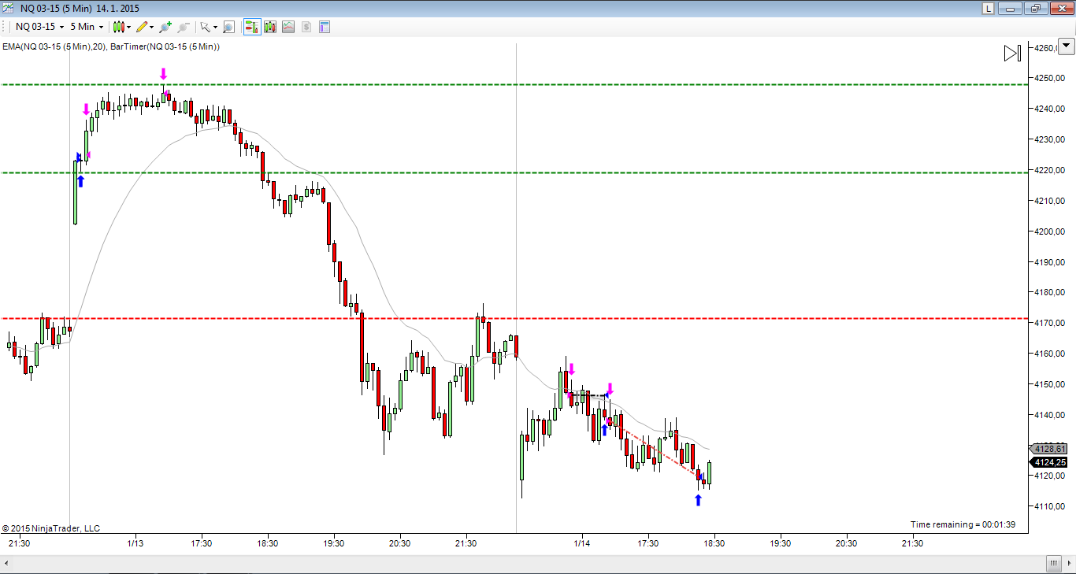
Task: Select the pencil drawing tools icon
Action: [143, 27]
